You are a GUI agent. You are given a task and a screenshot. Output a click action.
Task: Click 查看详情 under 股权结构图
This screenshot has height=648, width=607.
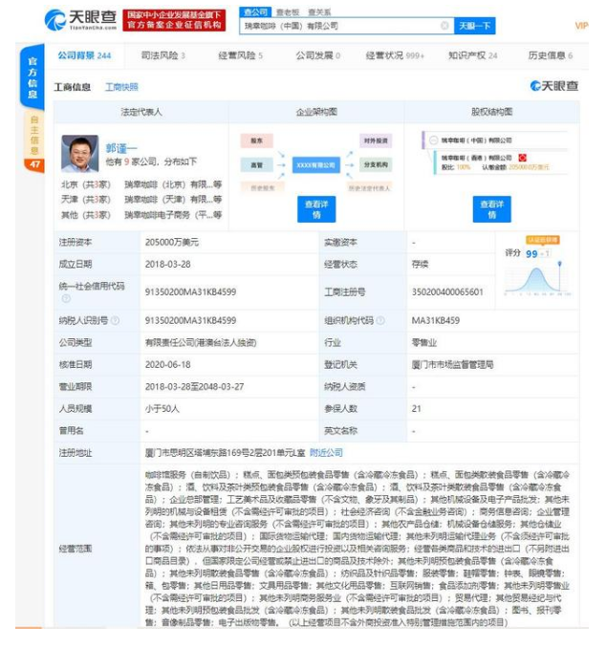[491, 209]
